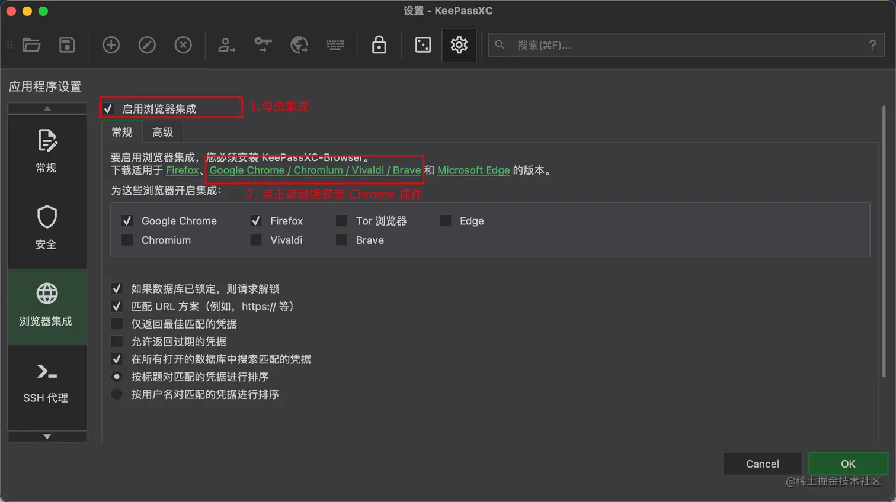
Task: Open the Firefox extension download link
Action: (x=182, y=170)
